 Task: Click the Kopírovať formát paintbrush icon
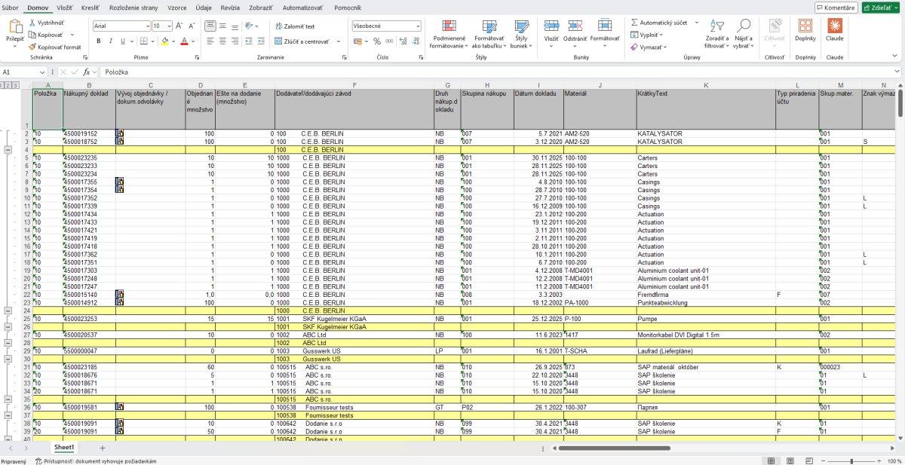coord(32,47)
